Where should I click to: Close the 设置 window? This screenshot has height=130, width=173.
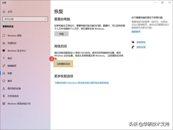169,2
